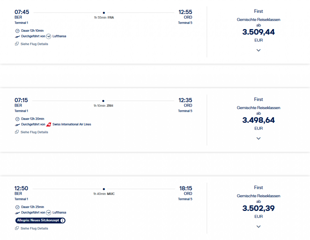Screen dimensions: 310x240
Task: Open Siehe Flug Details for the FRA flight
Action: (x=34, y=44)
